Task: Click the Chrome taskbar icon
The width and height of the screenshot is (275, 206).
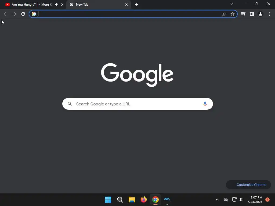Action: pos(155,200)
